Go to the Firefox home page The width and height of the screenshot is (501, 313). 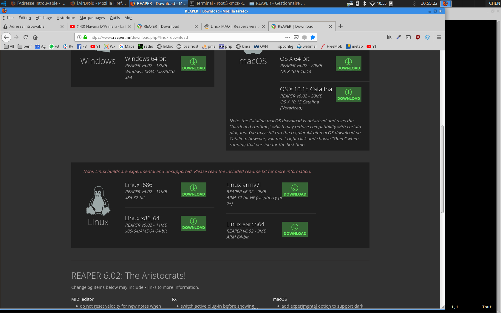35,37
